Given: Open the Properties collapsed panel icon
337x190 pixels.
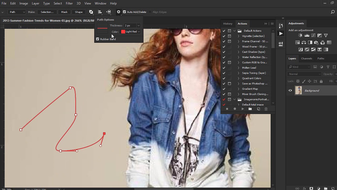Looking at the screenshot, I should coord(281,44).
